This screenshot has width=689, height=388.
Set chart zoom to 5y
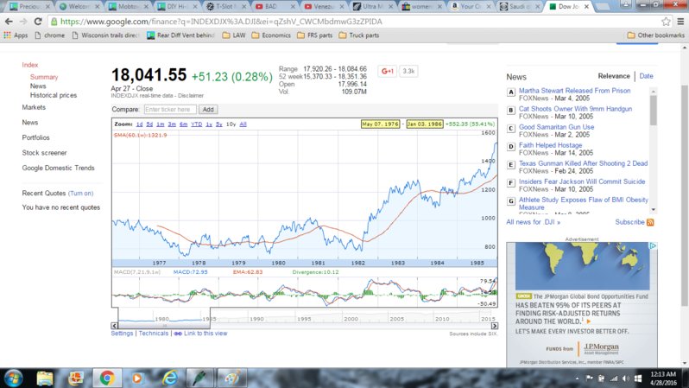[x=218, y=124]
